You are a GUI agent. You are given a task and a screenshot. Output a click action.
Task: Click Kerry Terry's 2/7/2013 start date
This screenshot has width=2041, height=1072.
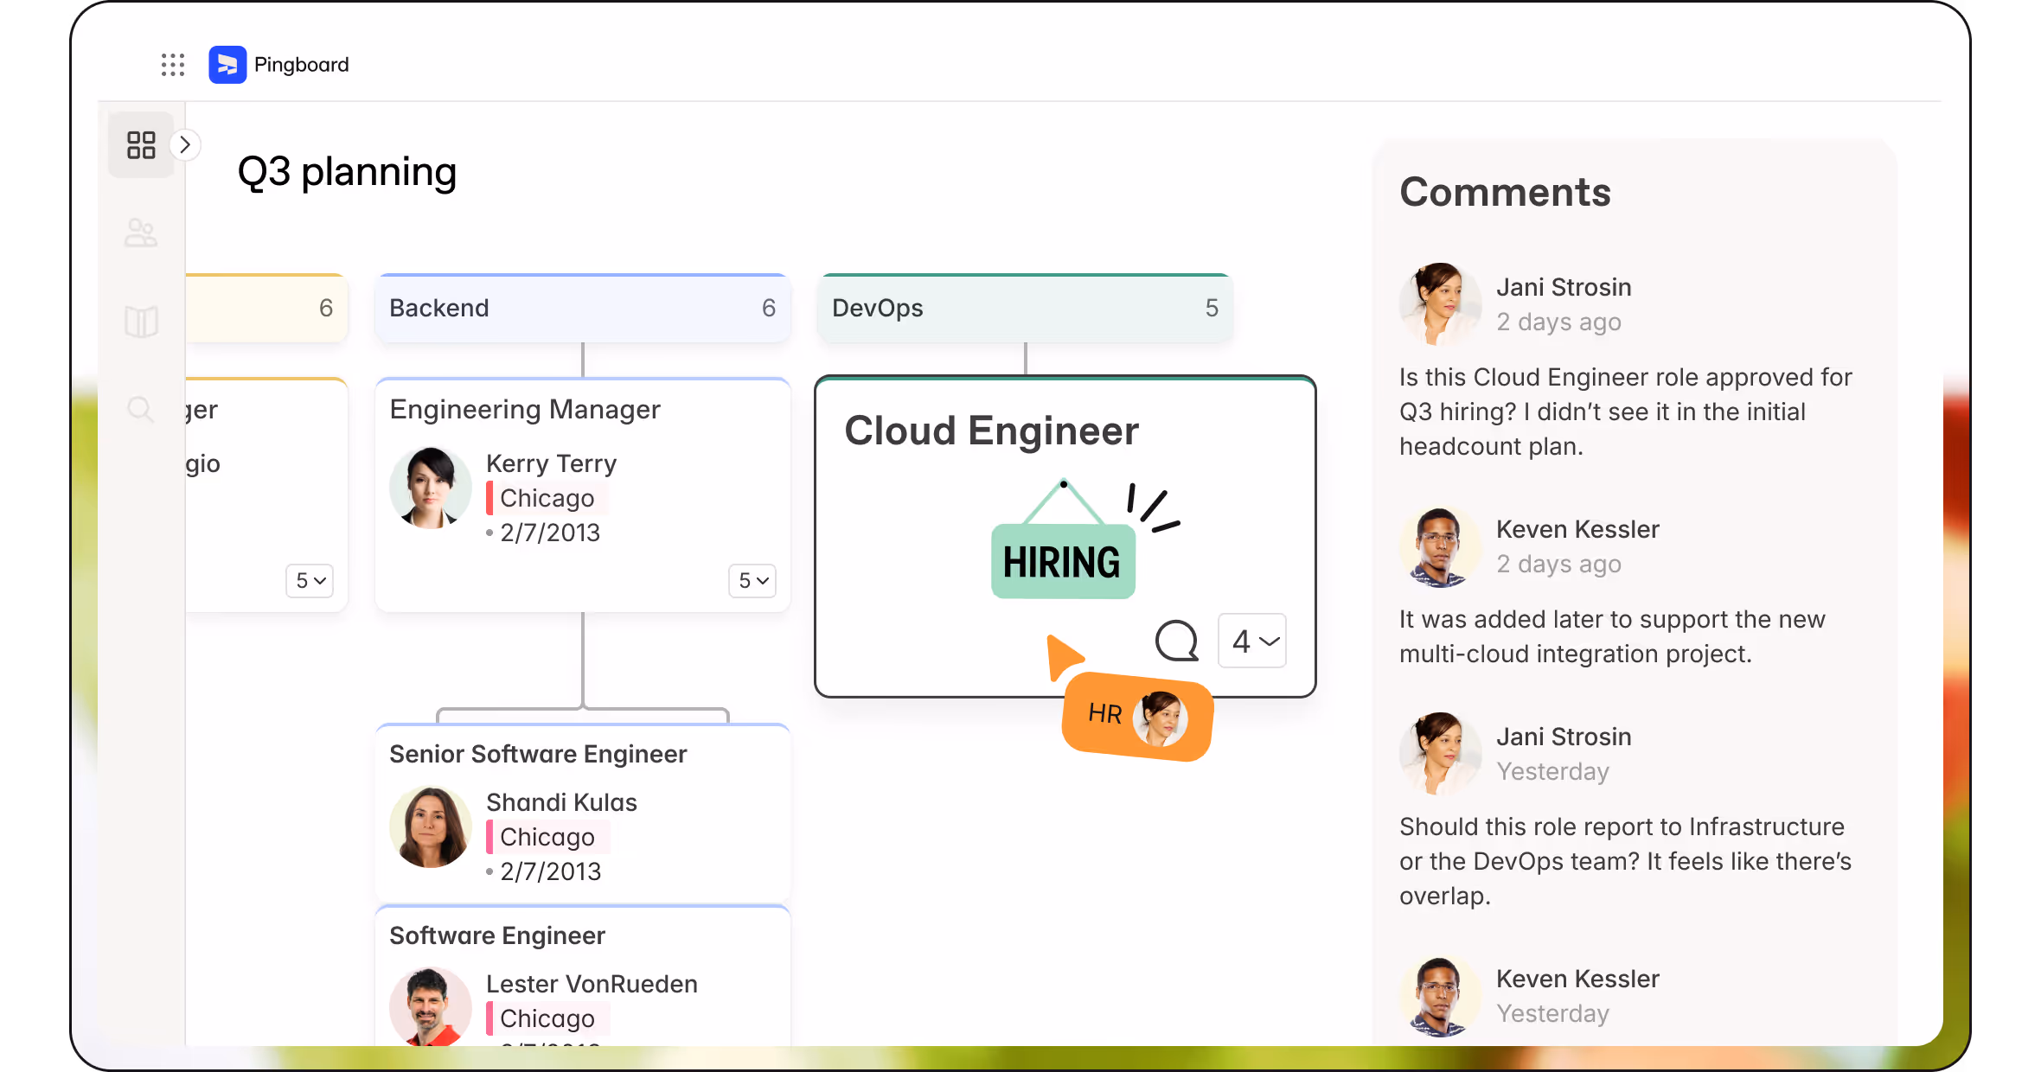pyautogui.click(x=550, y=533)
